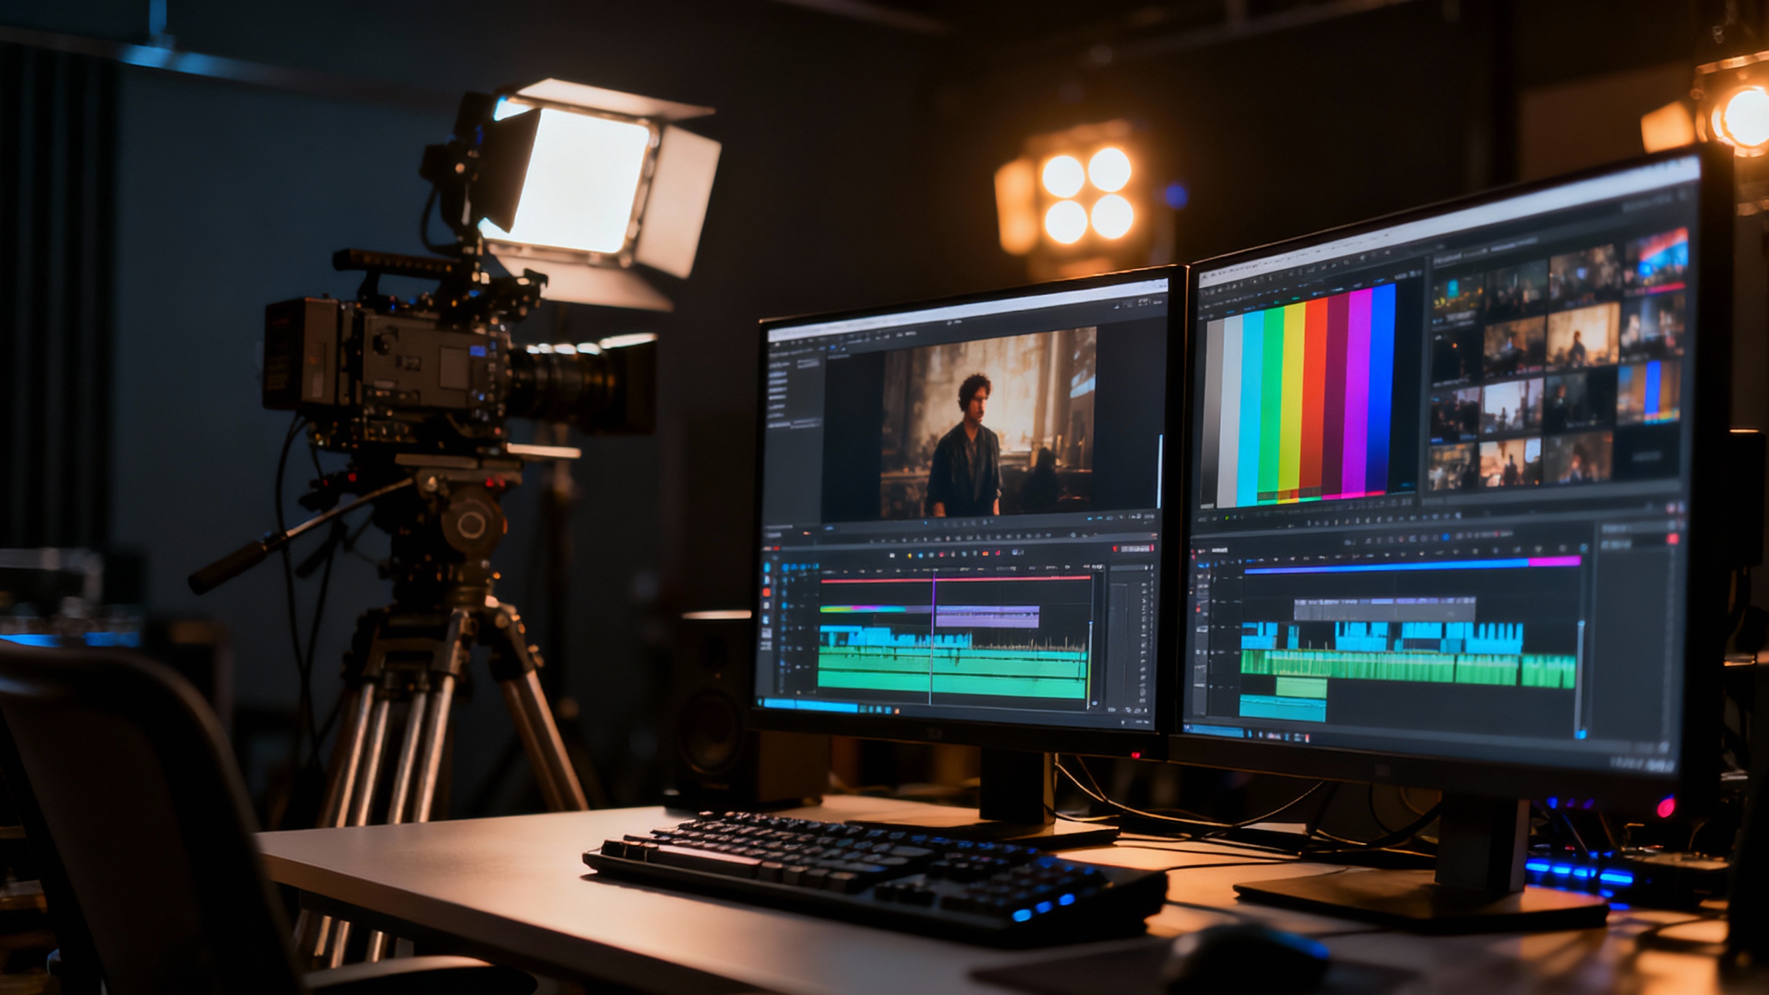Click the red icon on right monitor side panel
Viewport: 1769px width, 995px height.
tap(1673, 538)
